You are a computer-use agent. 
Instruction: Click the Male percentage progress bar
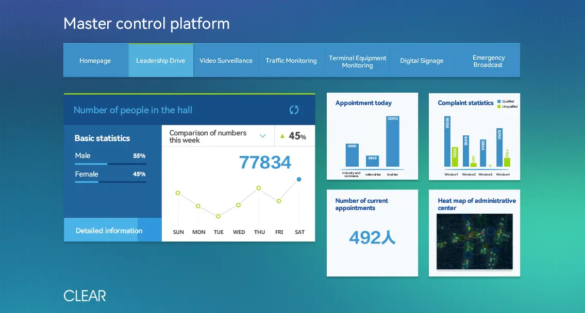click(x=110, y=164)
